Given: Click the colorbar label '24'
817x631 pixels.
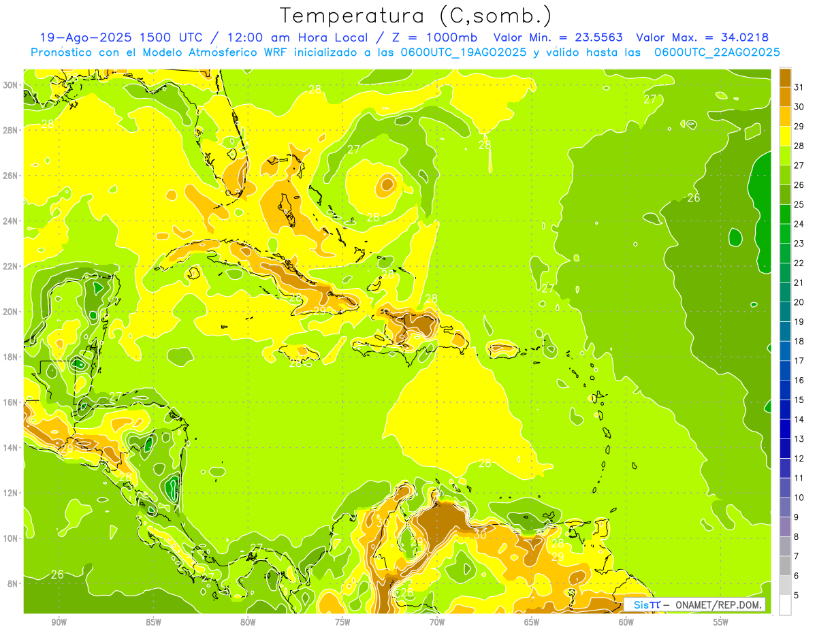Looking at the screenshot, I should (x=799, y=223).
